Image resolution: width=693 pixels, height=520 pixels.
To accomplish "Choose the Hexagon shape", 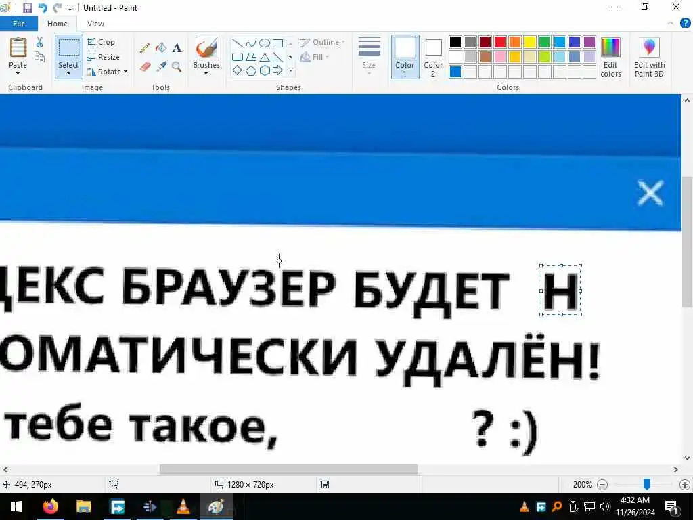I will [265, 70].
